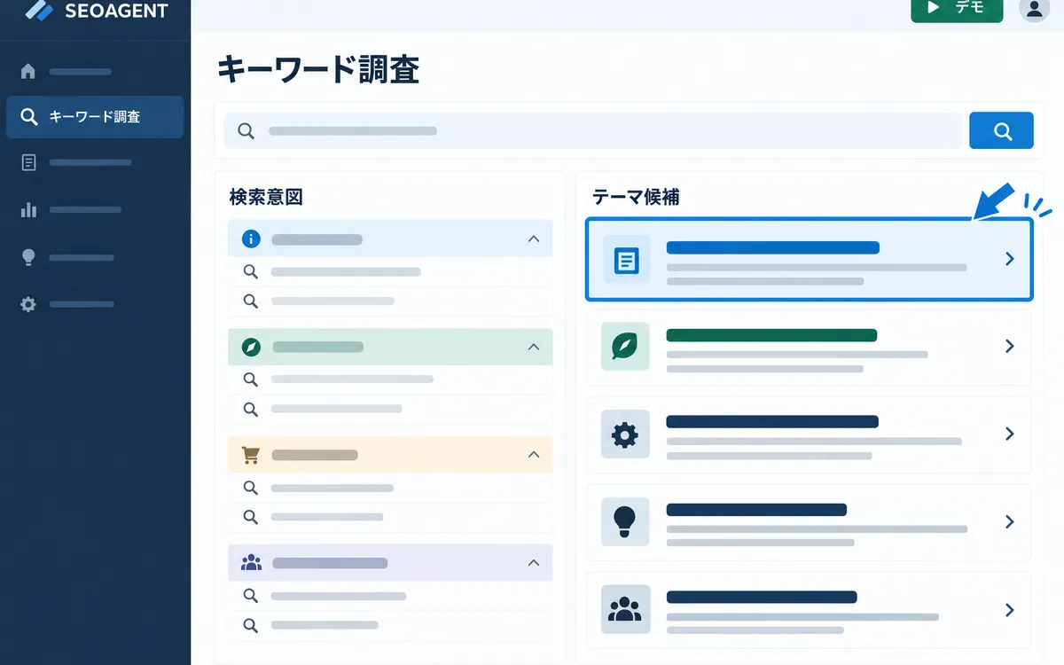1064x665 pixels.
Task: Click the document icon on highlighted theme card
Action: pyautogui.click(x=626, y=260)
